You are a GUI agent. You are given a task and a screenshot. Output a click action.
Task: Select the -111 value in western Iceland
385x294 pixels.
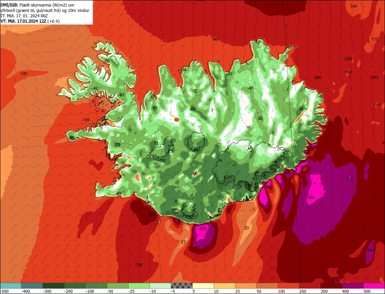click(162, 161)
